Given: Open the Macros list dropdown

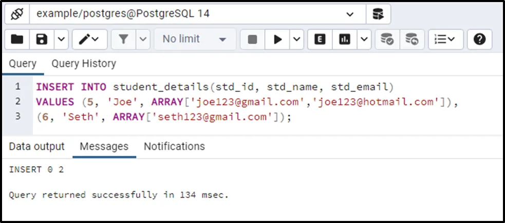Looking at the screenshot, I should coord(446,39).
